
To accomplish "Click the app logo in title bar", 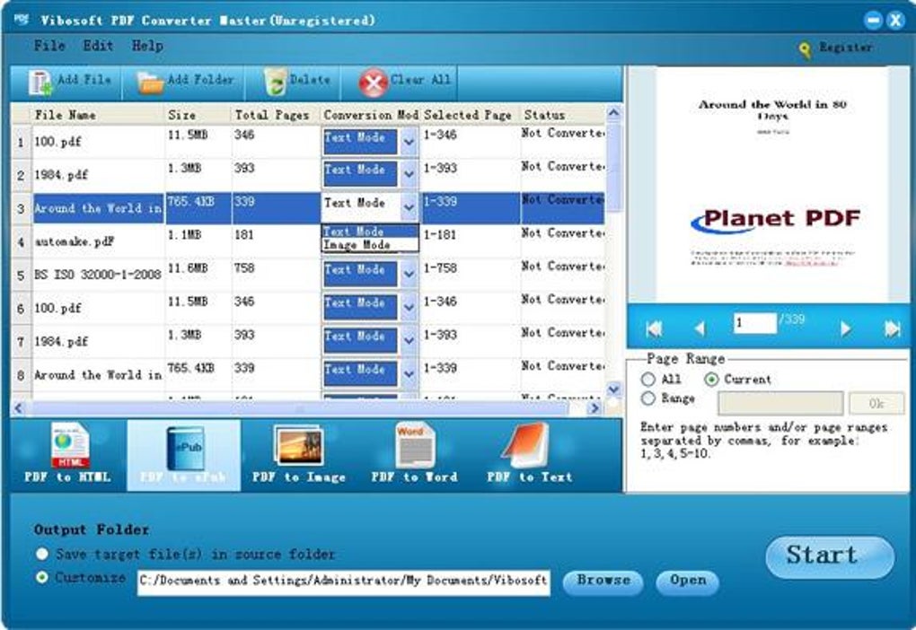I will click(x=22, y=19).
